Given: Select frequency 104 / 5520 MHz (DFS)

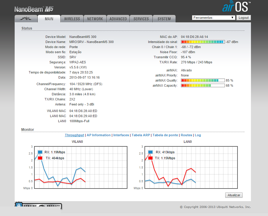Looking at the screenshot, I should (86, 84).
